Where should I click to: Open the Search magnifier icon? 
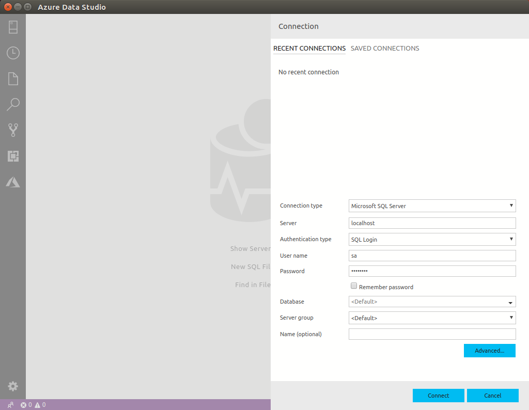point(13,104)
